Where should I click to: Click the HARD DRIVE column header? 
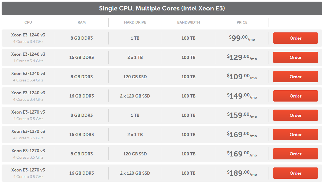click(135, 22)
